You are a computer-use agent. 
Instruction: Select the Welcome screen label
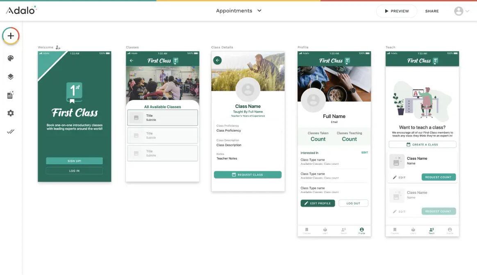point(45,47)
